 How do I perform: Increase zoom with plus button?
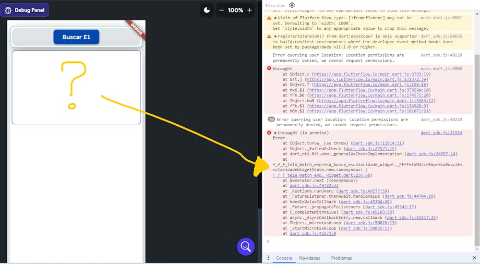(x=250, y=10)
